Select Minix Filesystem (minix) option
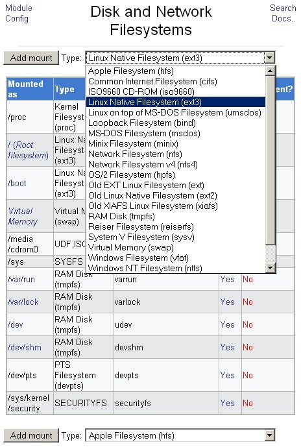 pyautogui.click(x=176, y=143)
